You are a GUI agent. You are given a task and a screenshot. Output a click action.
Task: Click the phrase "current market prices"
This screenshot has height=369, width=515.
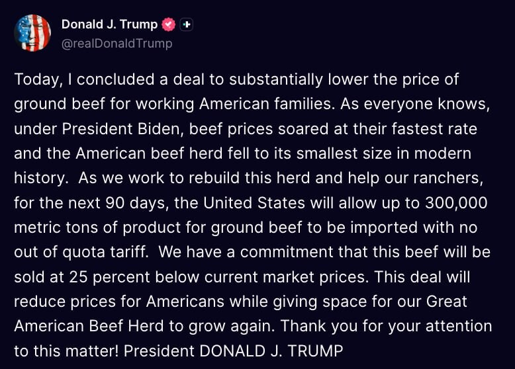(284, 277)
